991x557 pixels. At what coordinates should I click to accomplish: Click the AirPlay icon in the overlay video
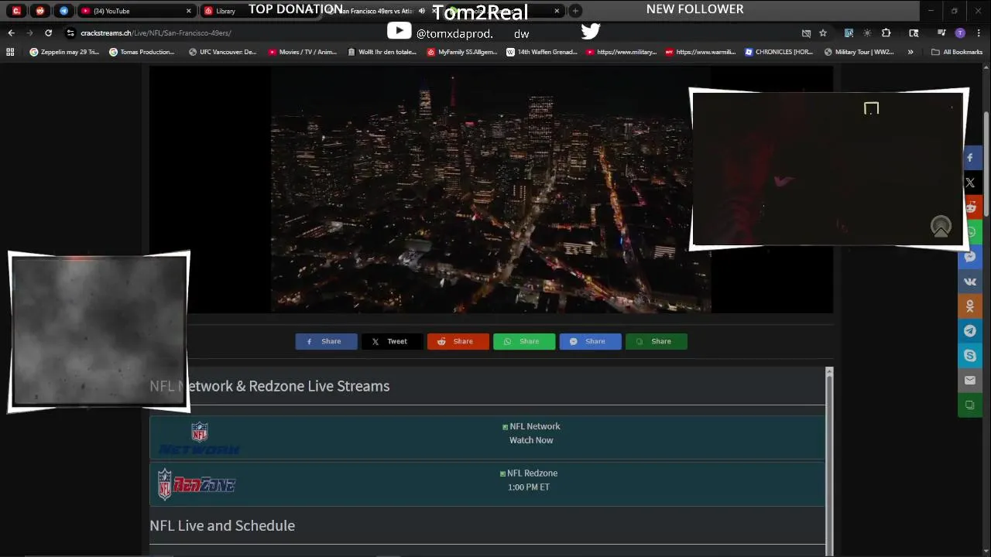pyautogui.click(x=941, y=227)
